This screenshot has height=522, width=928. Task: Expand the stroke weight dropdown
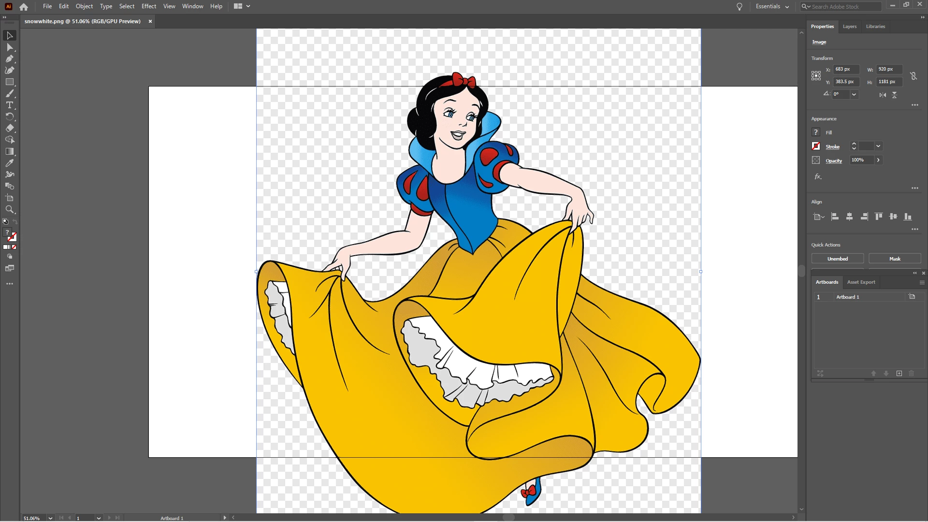point(878,146)
